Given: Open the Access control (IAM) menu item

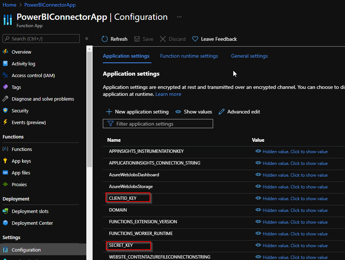Looking at the screenshot, I should (33, 75).
